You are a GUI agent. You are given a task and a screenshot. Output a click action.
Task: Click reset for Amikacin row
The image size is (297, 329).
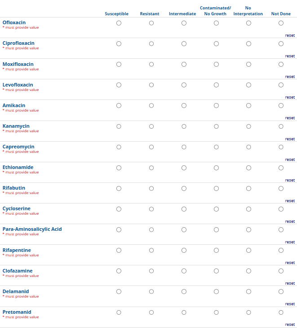[290, 118]
